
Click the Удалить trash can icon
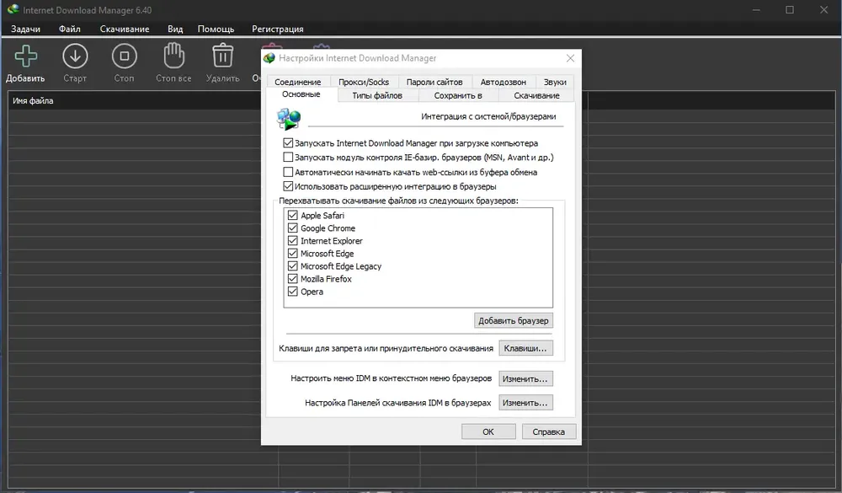tap(223, 56)
